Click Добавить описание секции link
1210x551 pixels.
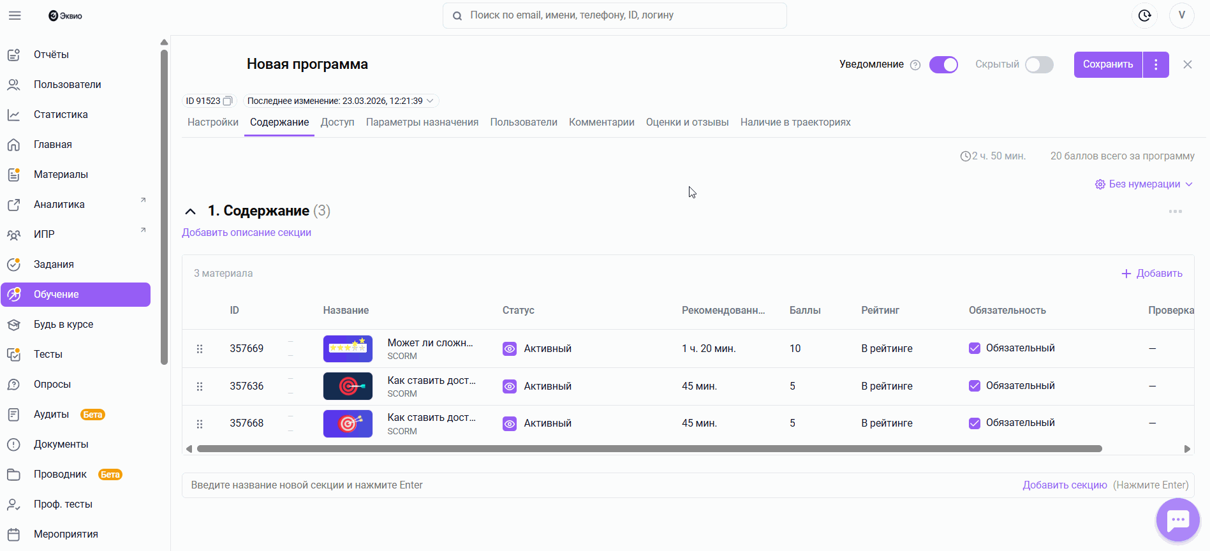[x=246, y=233]
